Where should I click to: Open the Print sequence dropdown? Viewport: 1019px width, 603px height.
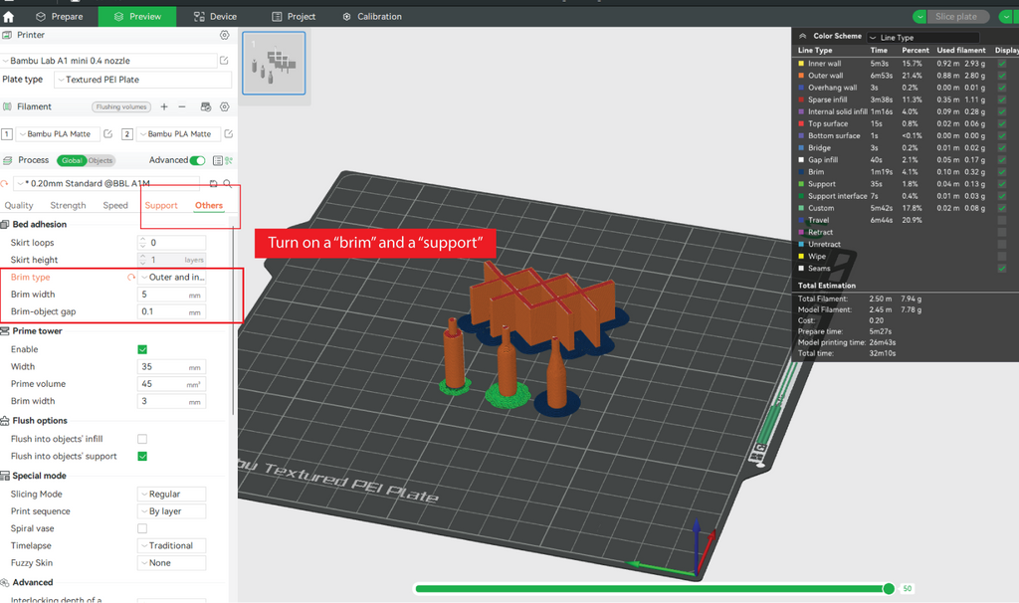(171, 511)
